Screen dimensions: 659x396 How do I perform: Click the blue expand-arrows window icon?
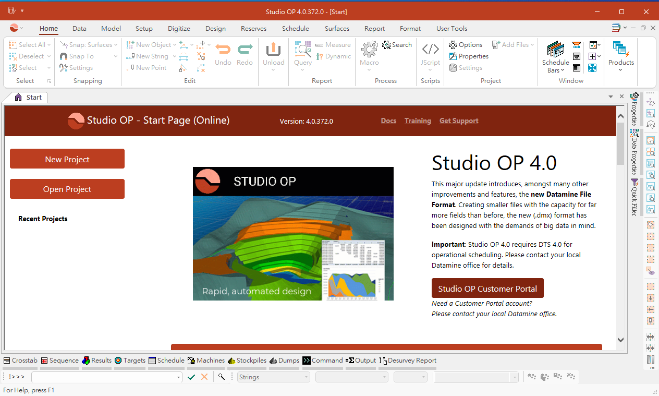(592, 68)
